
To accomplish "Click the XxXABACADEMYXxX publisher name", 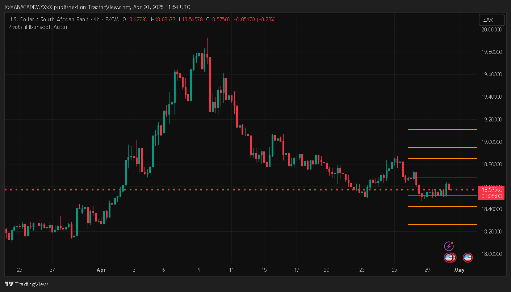I will pos(31,7).
